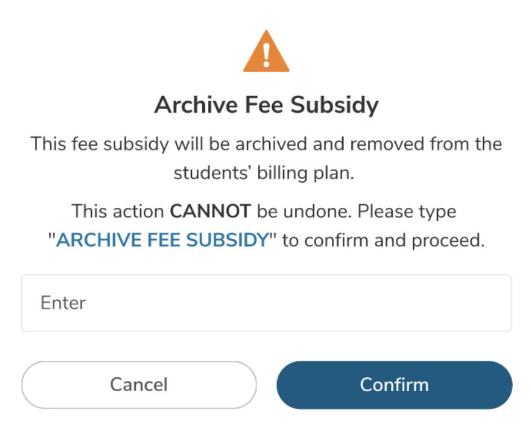Click the words "removed from the" in the description

433,144
